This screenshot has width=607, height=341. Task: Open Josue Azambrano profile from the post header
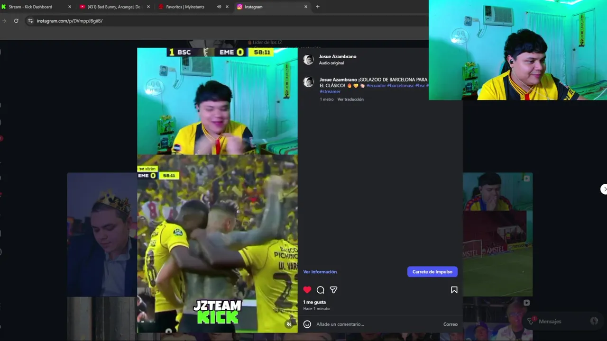338,56
